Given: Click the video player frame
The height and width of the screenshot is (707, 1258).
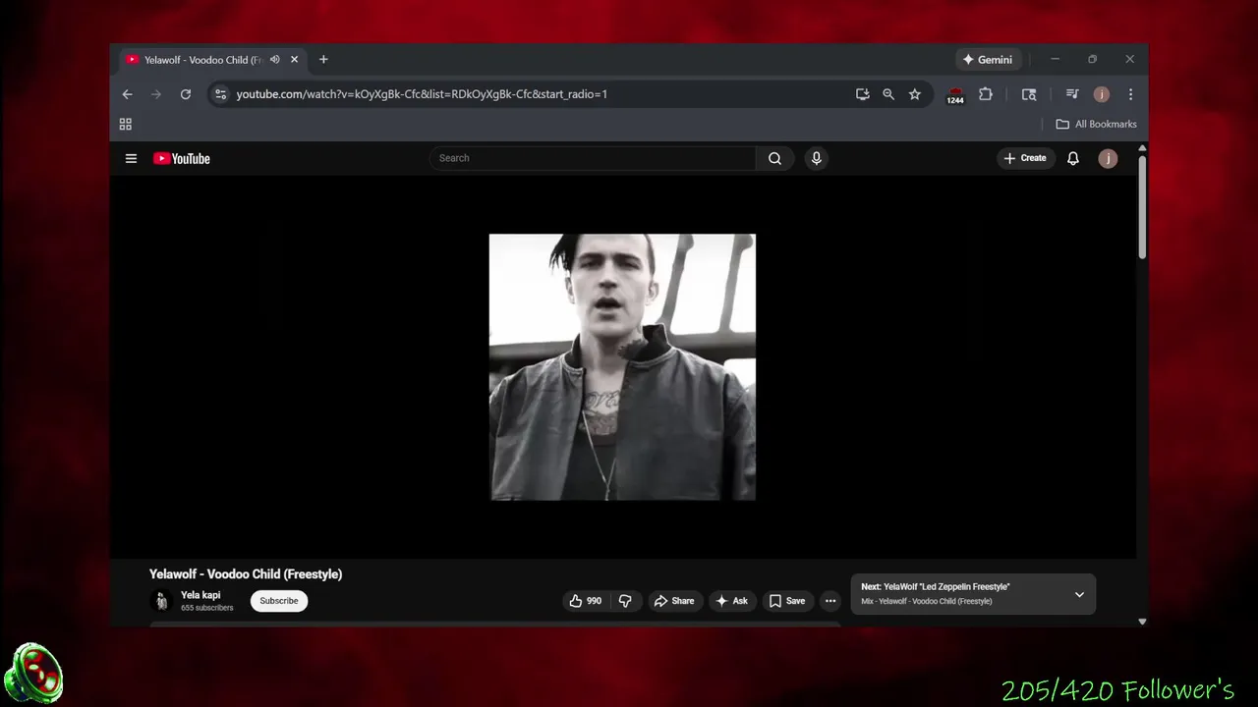Looking at the screenshot, I should click(x=623, y=367).
